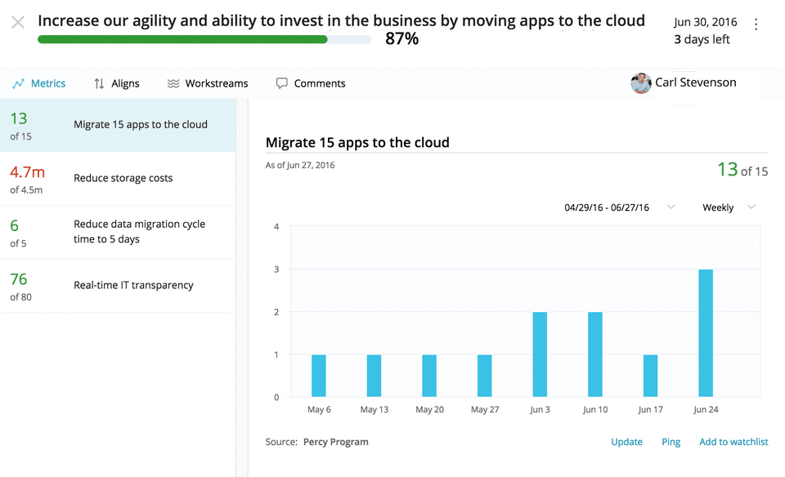Click the 87% green progress bar

coord(182,39)
